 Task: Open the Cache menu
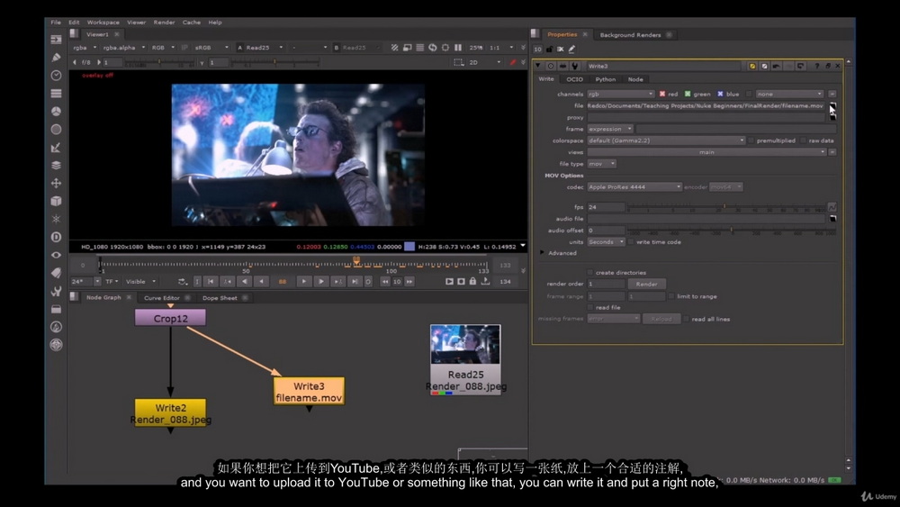pos(191,23)
